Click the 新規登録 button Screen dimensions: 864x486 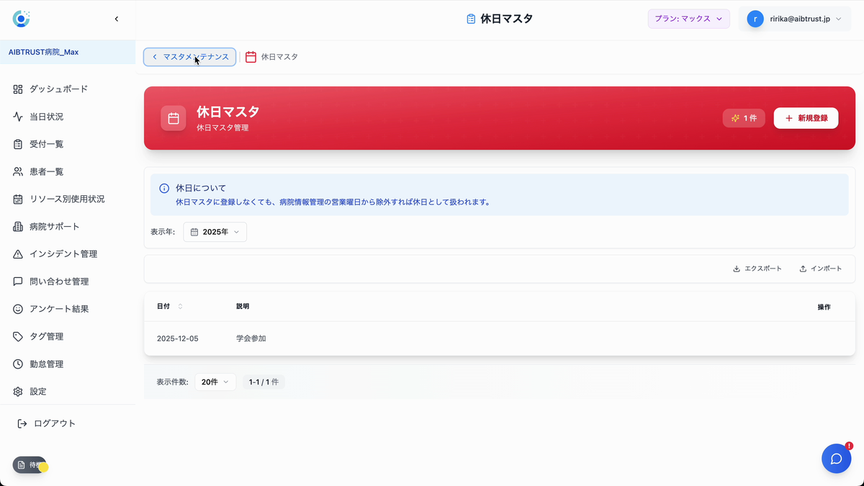point(806,117)
